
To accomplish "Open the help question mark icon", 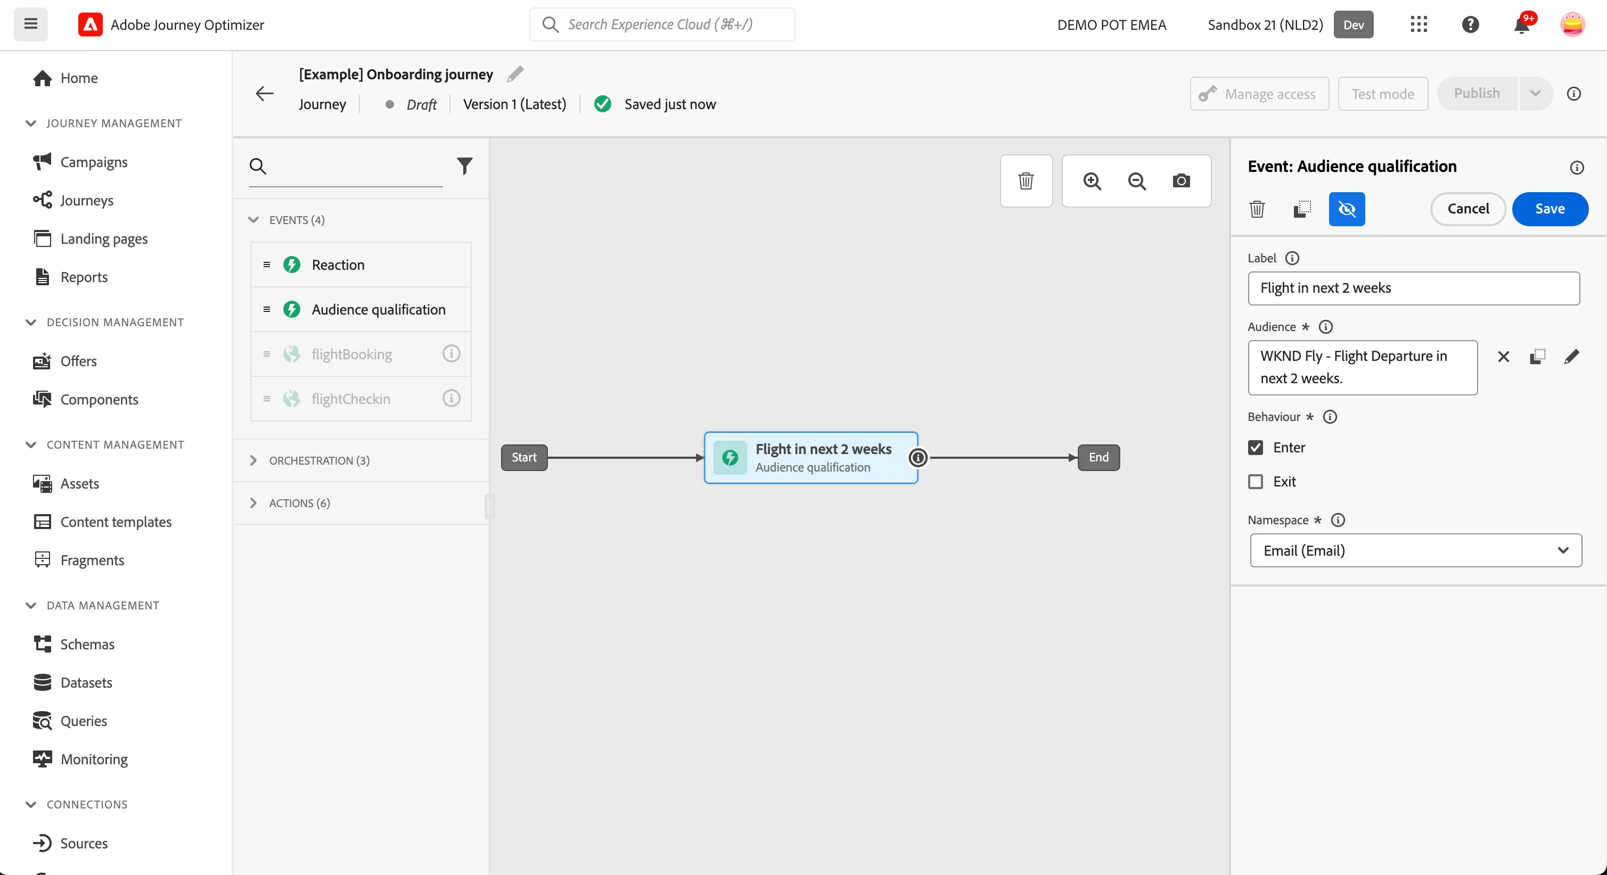I will [1470, 24].
